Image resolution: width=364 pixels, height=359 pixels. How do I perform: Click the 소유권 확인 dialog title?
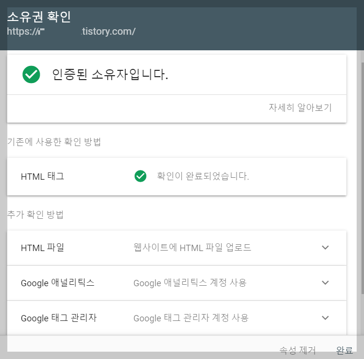[39, 17]
